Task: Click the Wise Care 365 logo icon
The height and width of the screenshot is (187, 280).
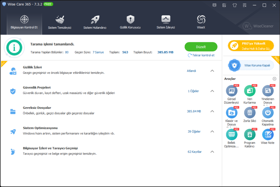Action: pyautogui.click(x=4, y=4)
